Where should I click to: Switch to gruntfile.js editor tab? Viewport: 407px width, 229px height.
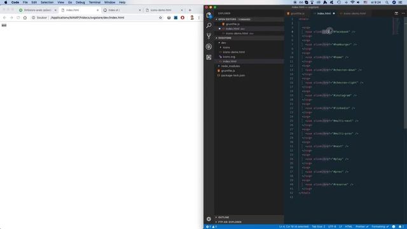click(x=298, y=13)
